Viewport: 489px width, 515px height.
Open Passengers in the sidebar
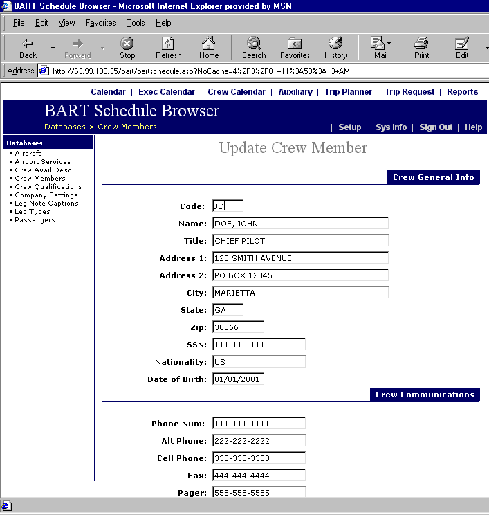(x=35, y=220)
